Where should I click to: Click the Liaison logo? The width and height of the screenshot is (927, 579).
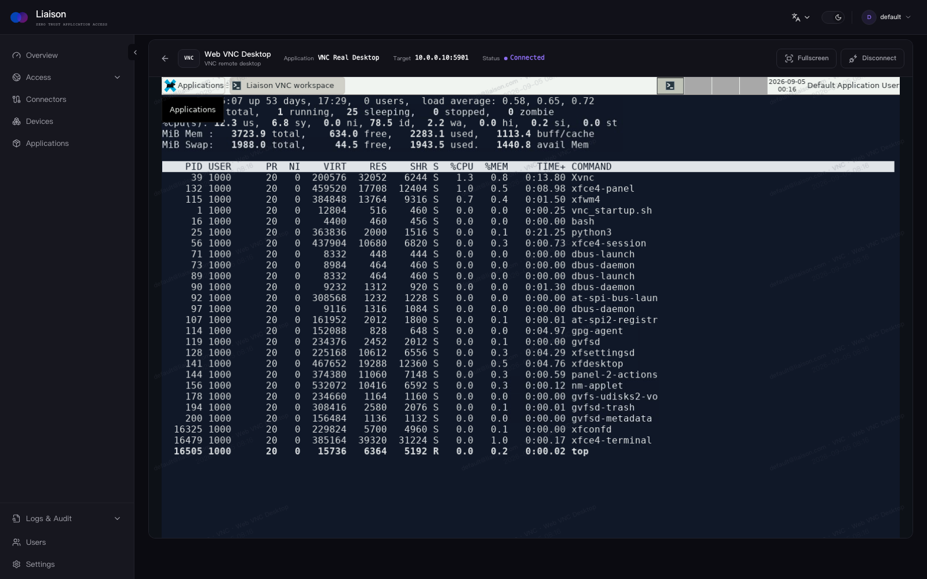click(19, 17)
